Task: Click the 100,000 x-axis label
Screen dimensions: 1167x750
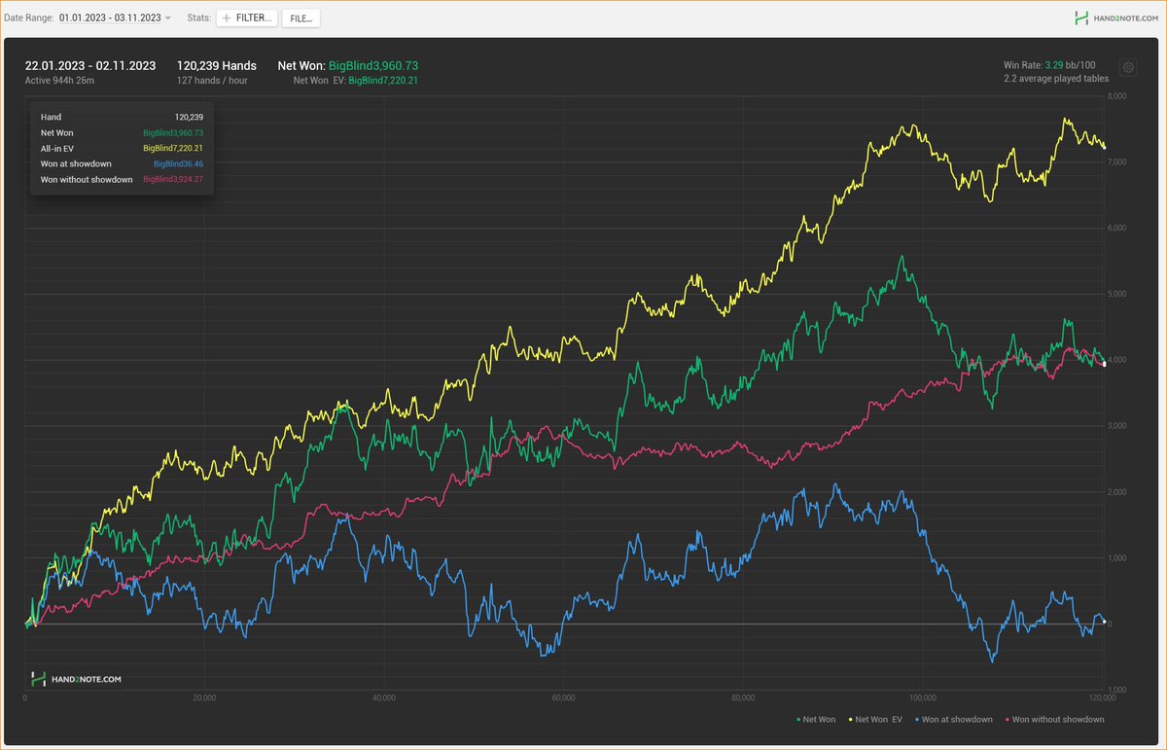Action: (x=922, y=697)
